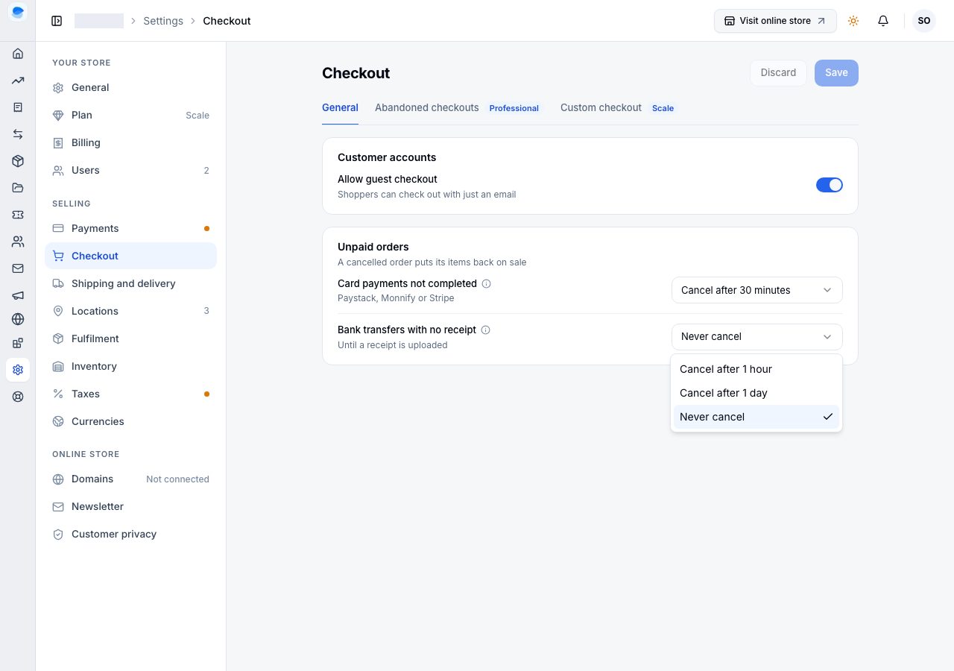Click the Save button
This screenshot has width=954, height=671.
836,73
